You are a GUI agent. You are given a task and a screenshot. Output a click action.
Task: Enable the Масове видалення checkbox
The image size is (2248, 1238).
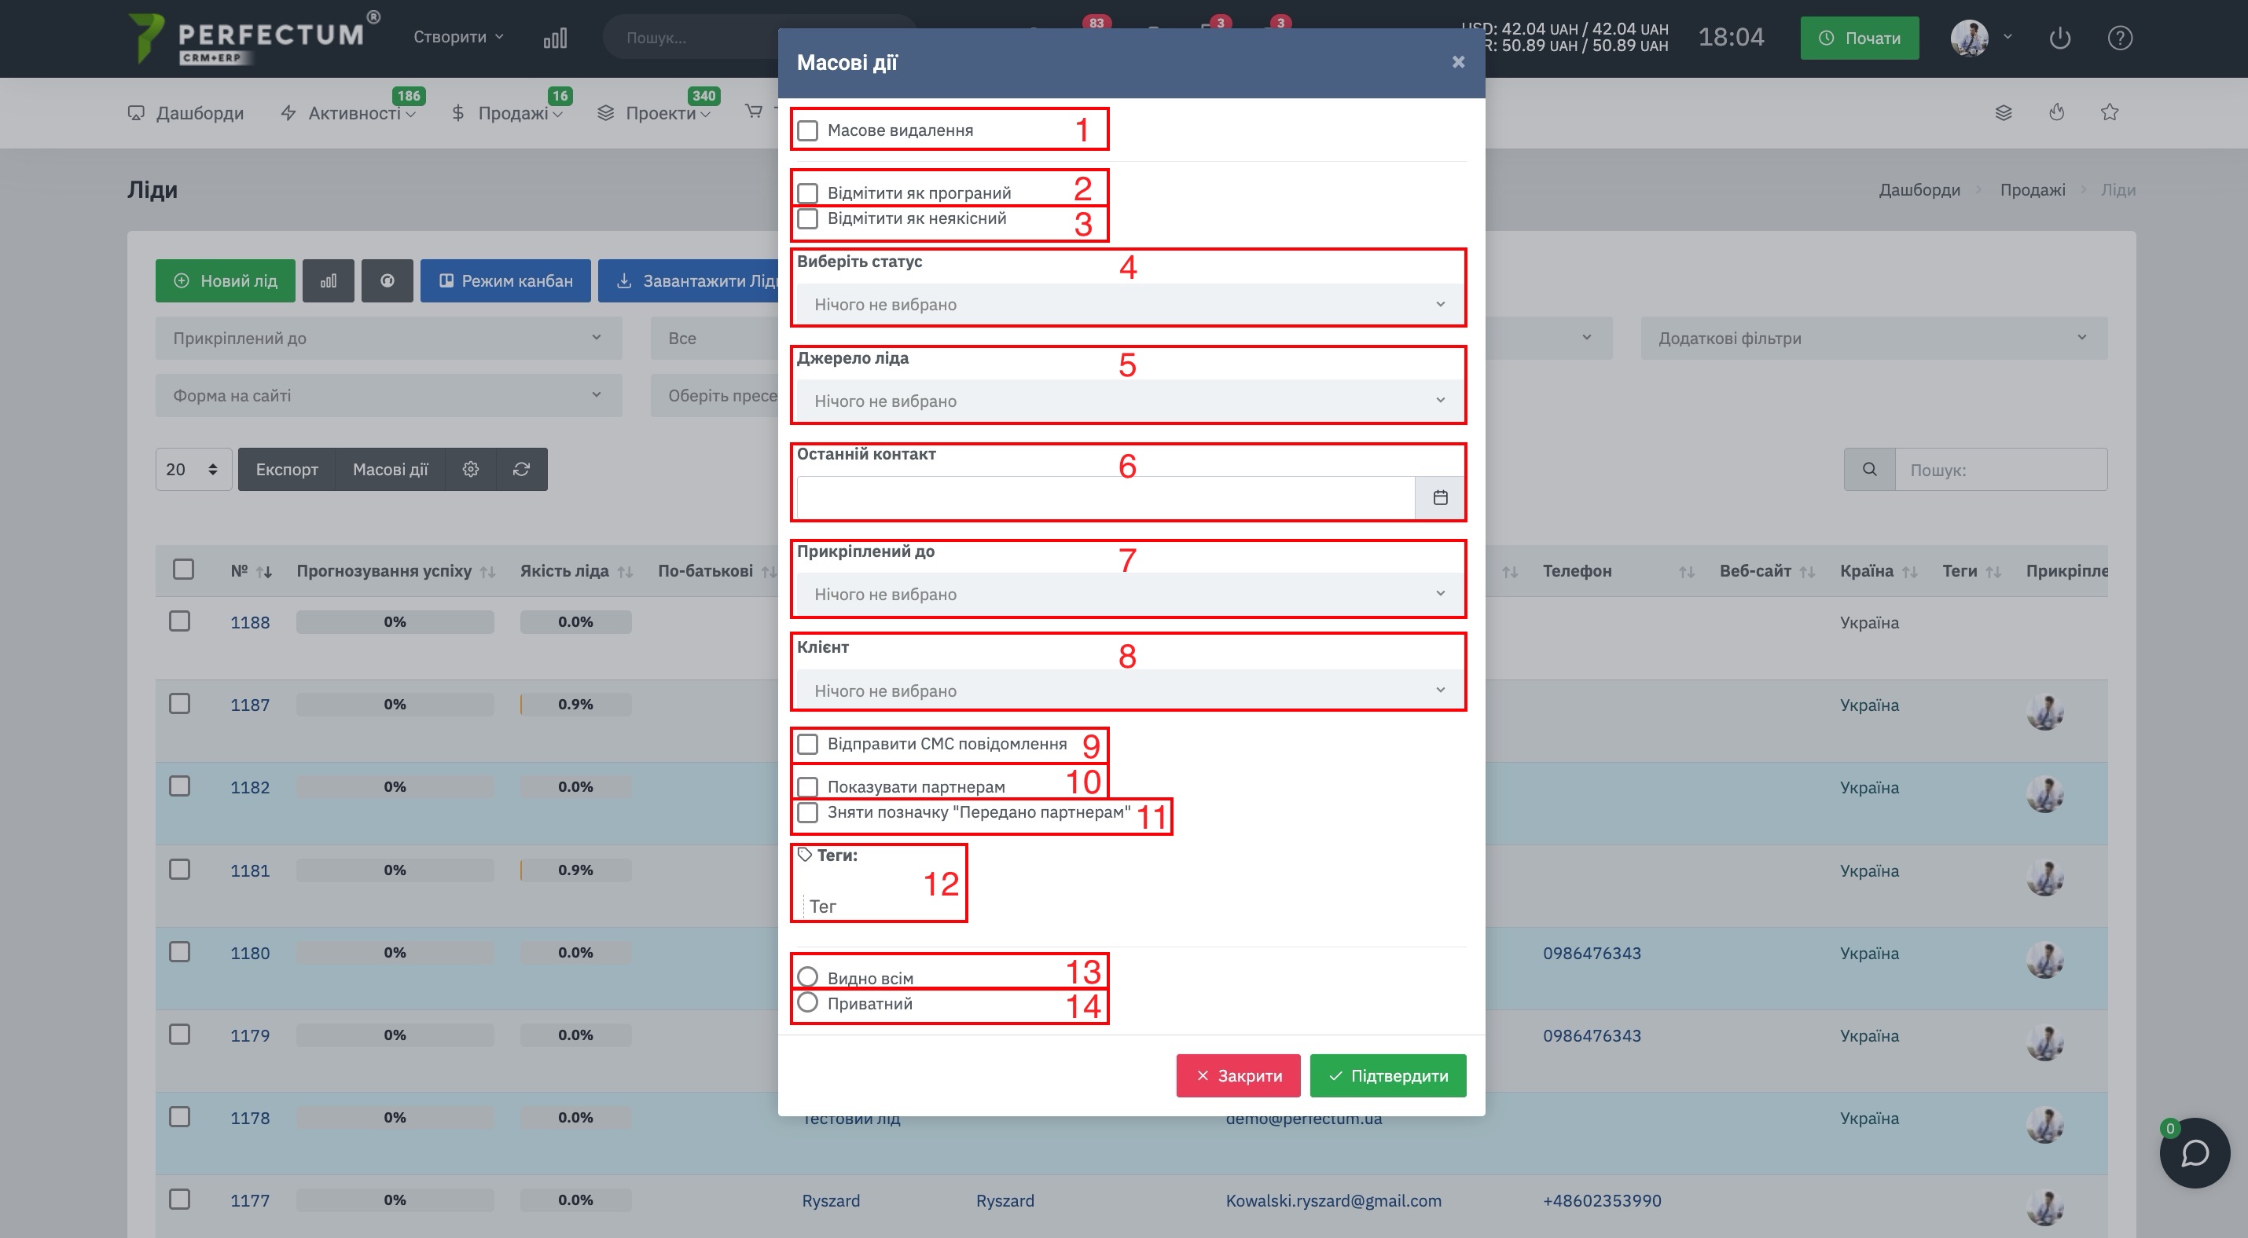(807, 130)
